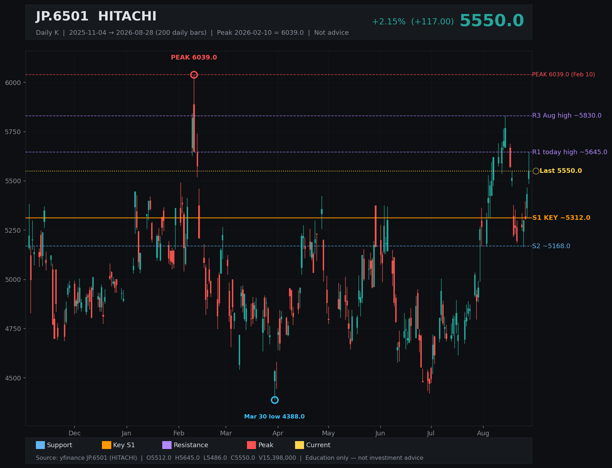Click the 5750 y-axis tick label
Image resolution: width=612 pixels, height=468 pixels.
click(13, 132)
